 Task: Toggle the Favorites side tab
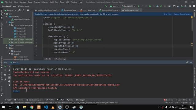2,91
